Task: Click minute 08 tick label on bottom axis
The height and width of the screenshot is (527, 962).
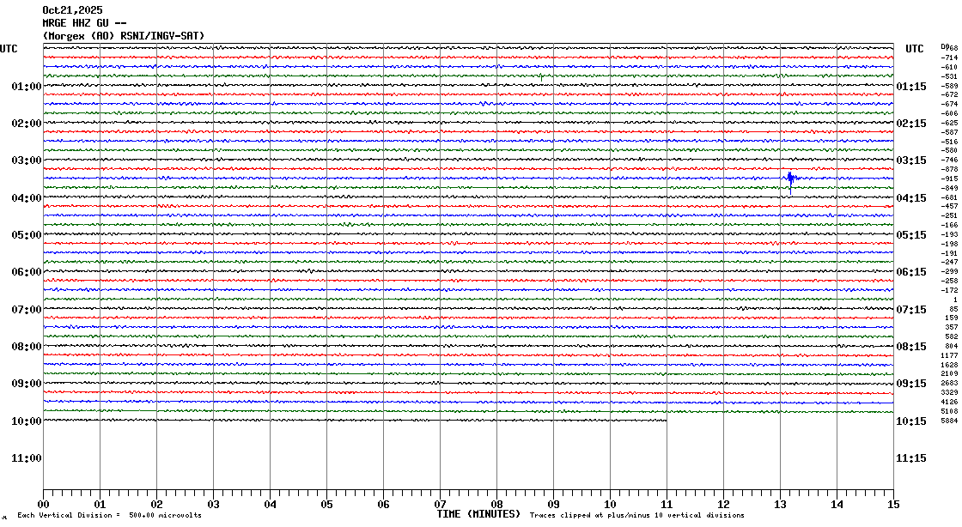Action: [497, 504]
